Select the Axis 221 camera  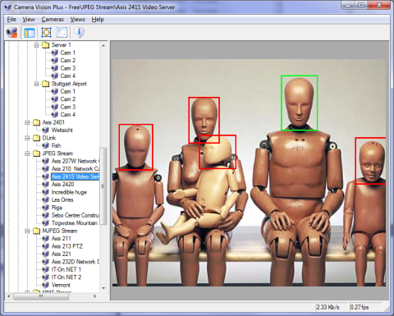click(x=62, y=254)
